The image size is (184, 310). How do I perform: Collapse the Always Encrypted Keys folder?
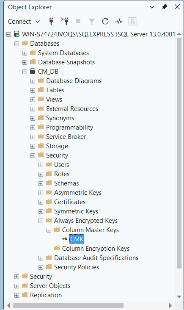click(41, 221)
